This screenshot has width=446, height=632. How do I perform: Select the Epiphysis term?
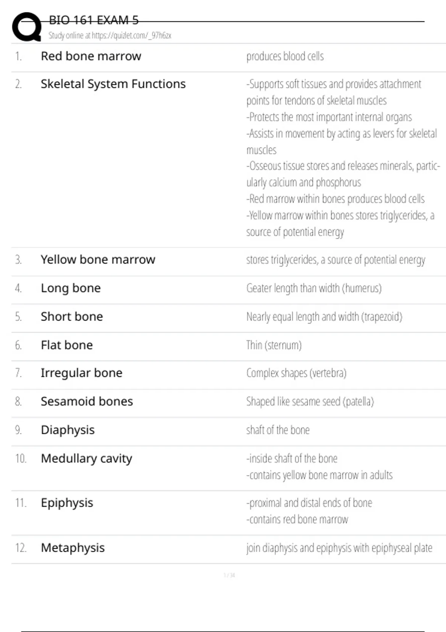(67, 503)
